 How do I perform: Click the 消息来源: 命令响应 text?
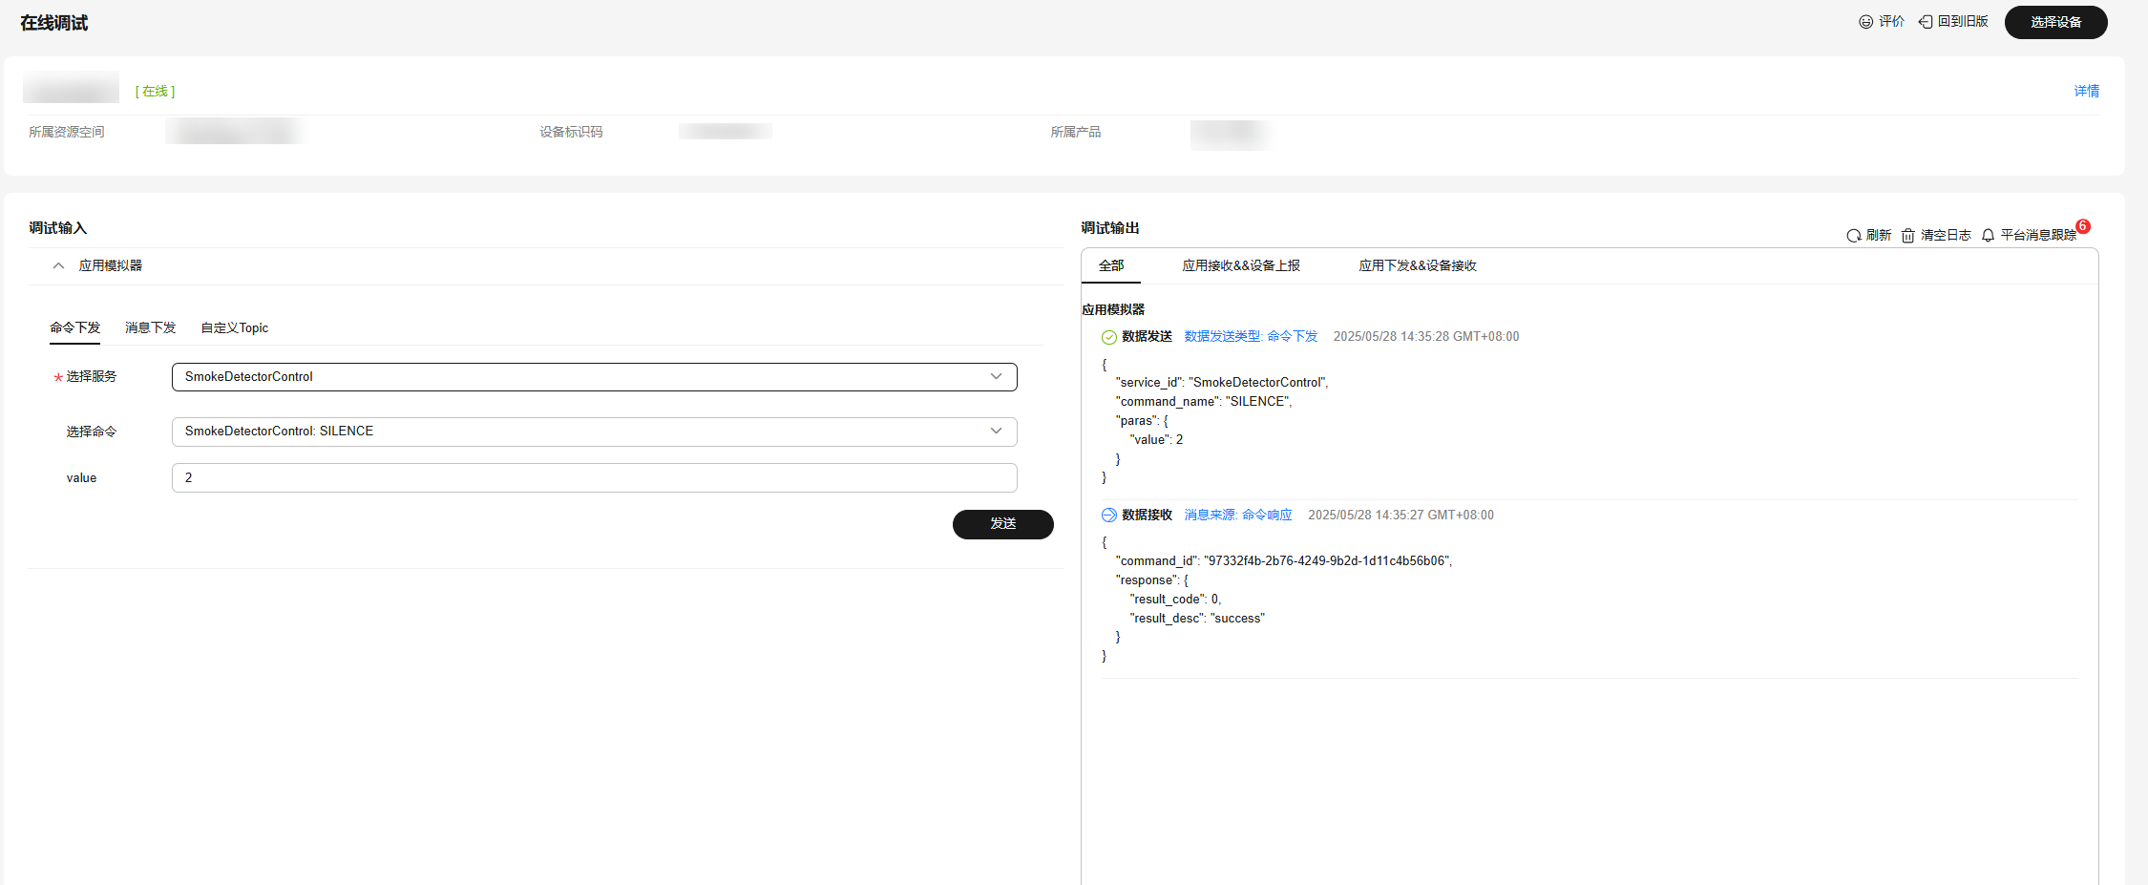tap(1237, 515)
